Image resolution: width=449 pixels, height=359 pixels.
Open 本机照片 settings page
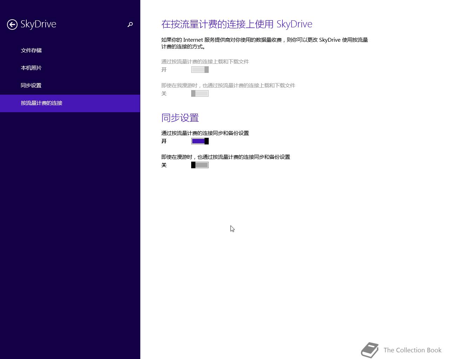click(x=70, y=68)
